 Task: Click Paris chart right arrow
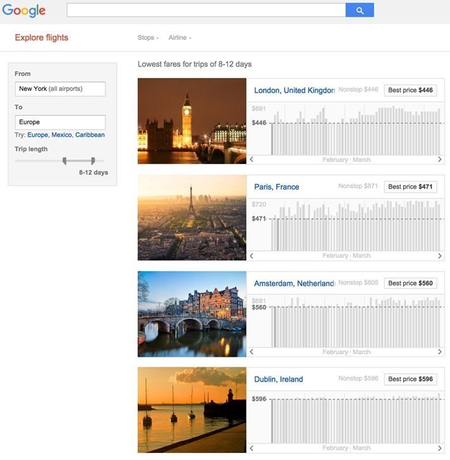(x=440, y=256)
